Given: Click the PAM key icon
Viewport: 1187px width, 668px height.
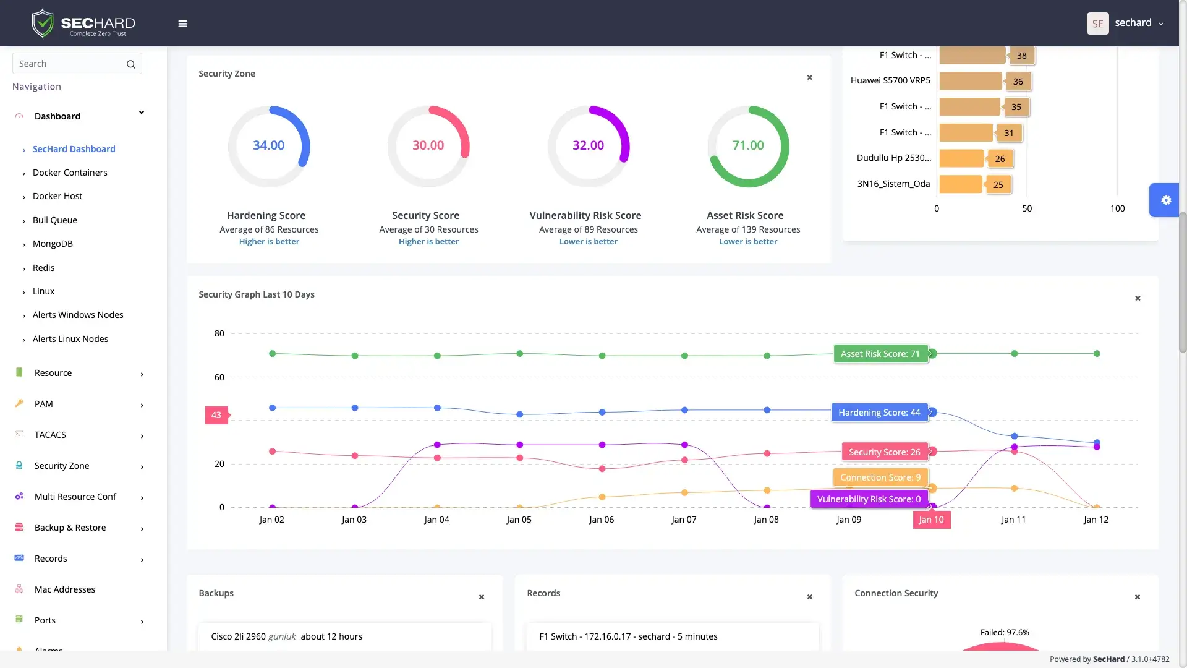Looking at the screenshot, I should pos(19,403).
